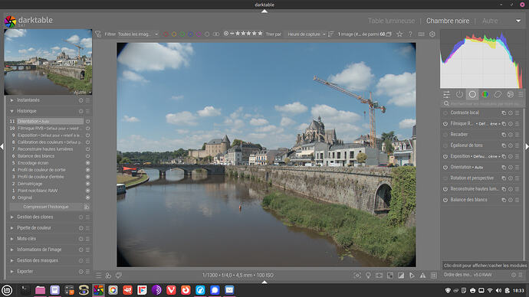Open the quick presets icon below the image
This screenshot has height=297, width=529.
coord(98,276)
